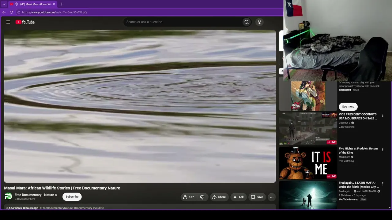
Task: Open Free Documentary channel avatar
Action: pyautogui.click(x=8, y=196)
